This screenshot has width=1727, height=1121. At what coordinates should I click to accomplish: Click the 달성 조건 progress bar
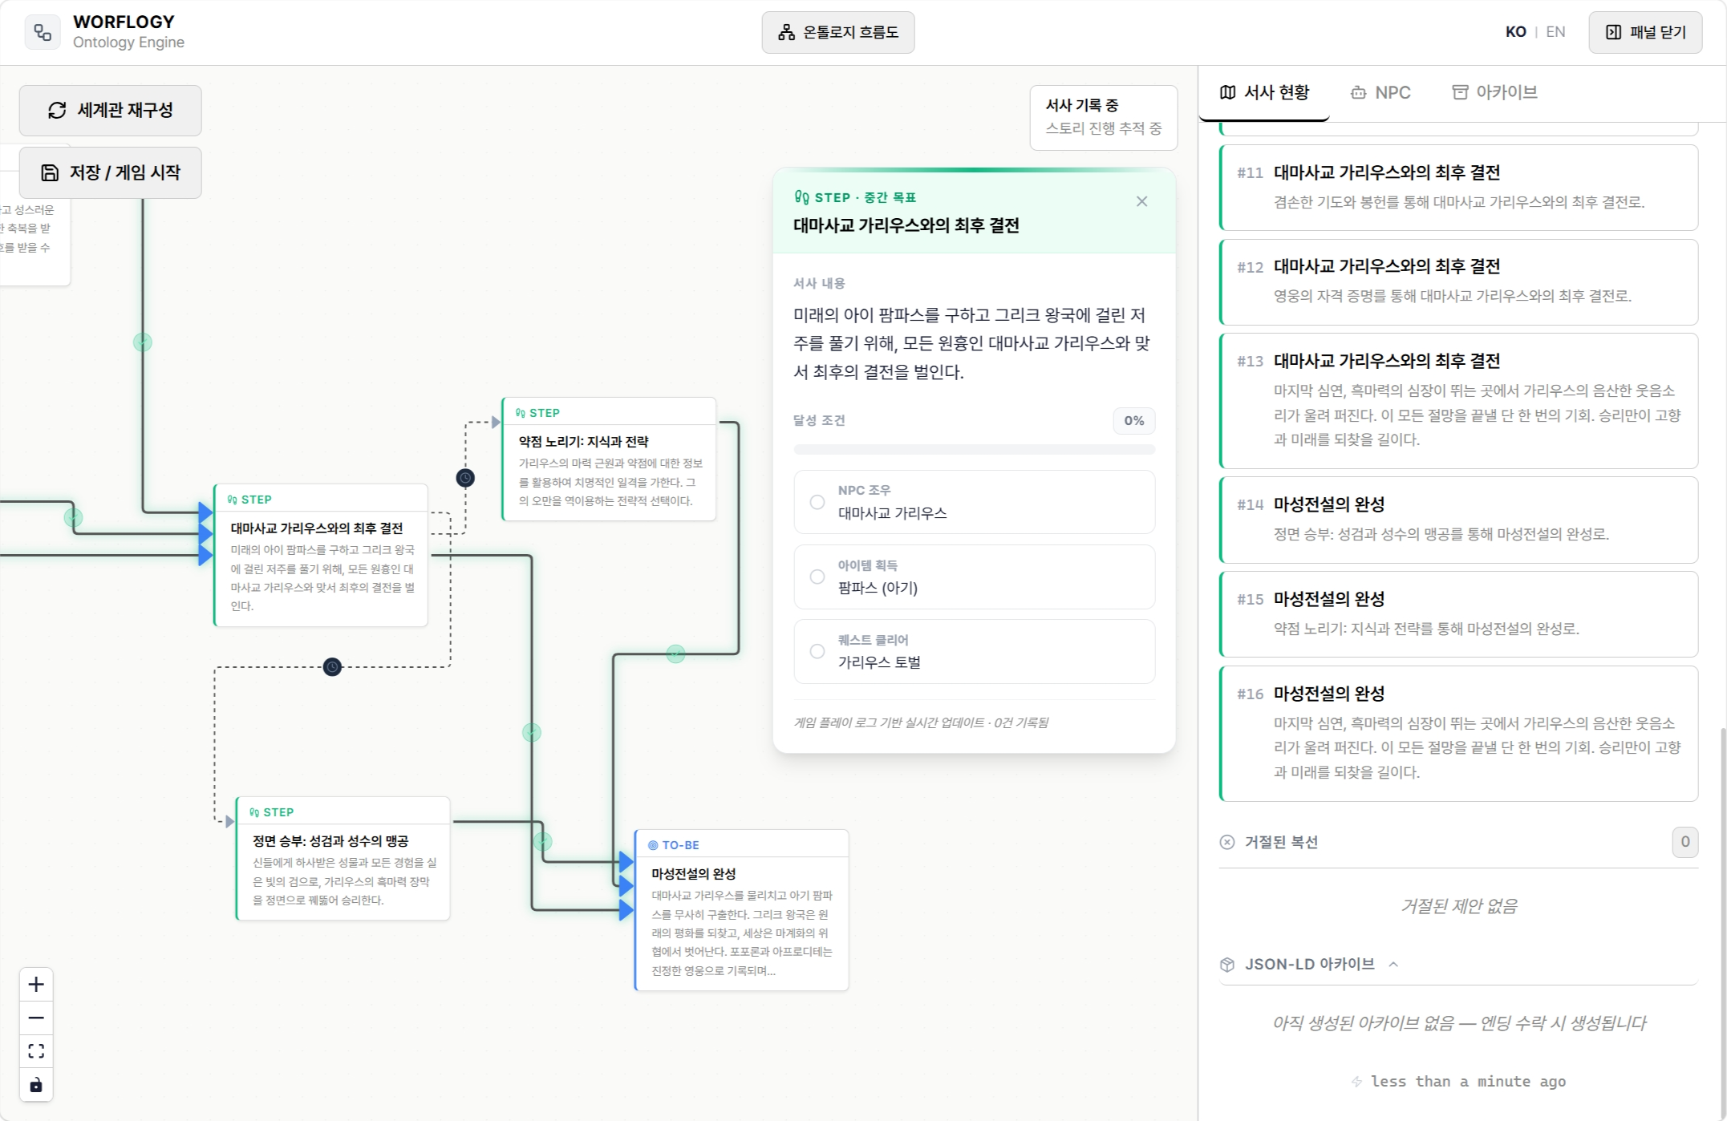[974, 450]
